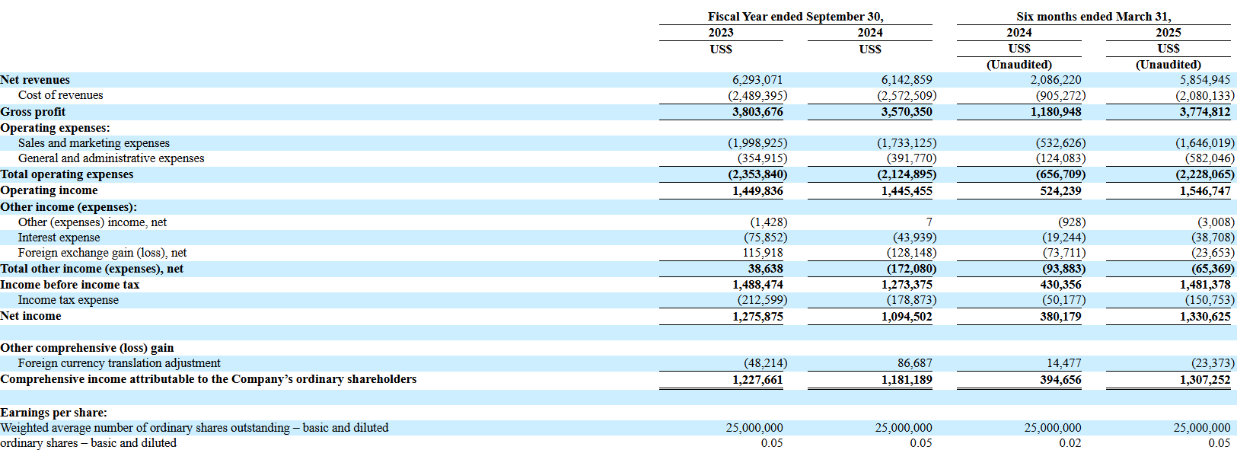Screen dimensions: 1237x450
Task: Click the "Six months ended March 31," header
Action: coord(1093,17)
